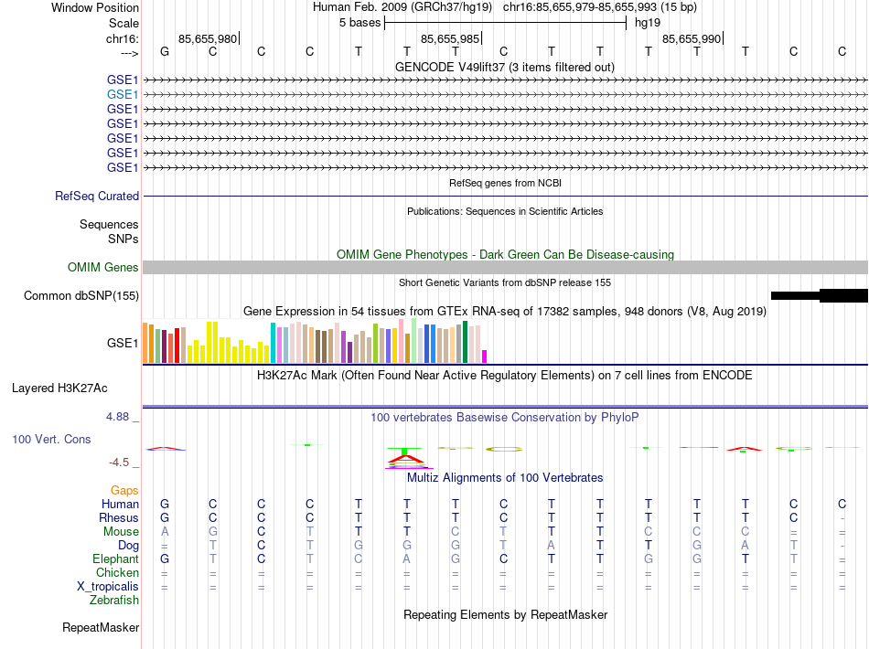This screenshot has width=869, height=649.
Task: Click the GSE1 label beside the expression bar chart
Action: click(123, 344)
